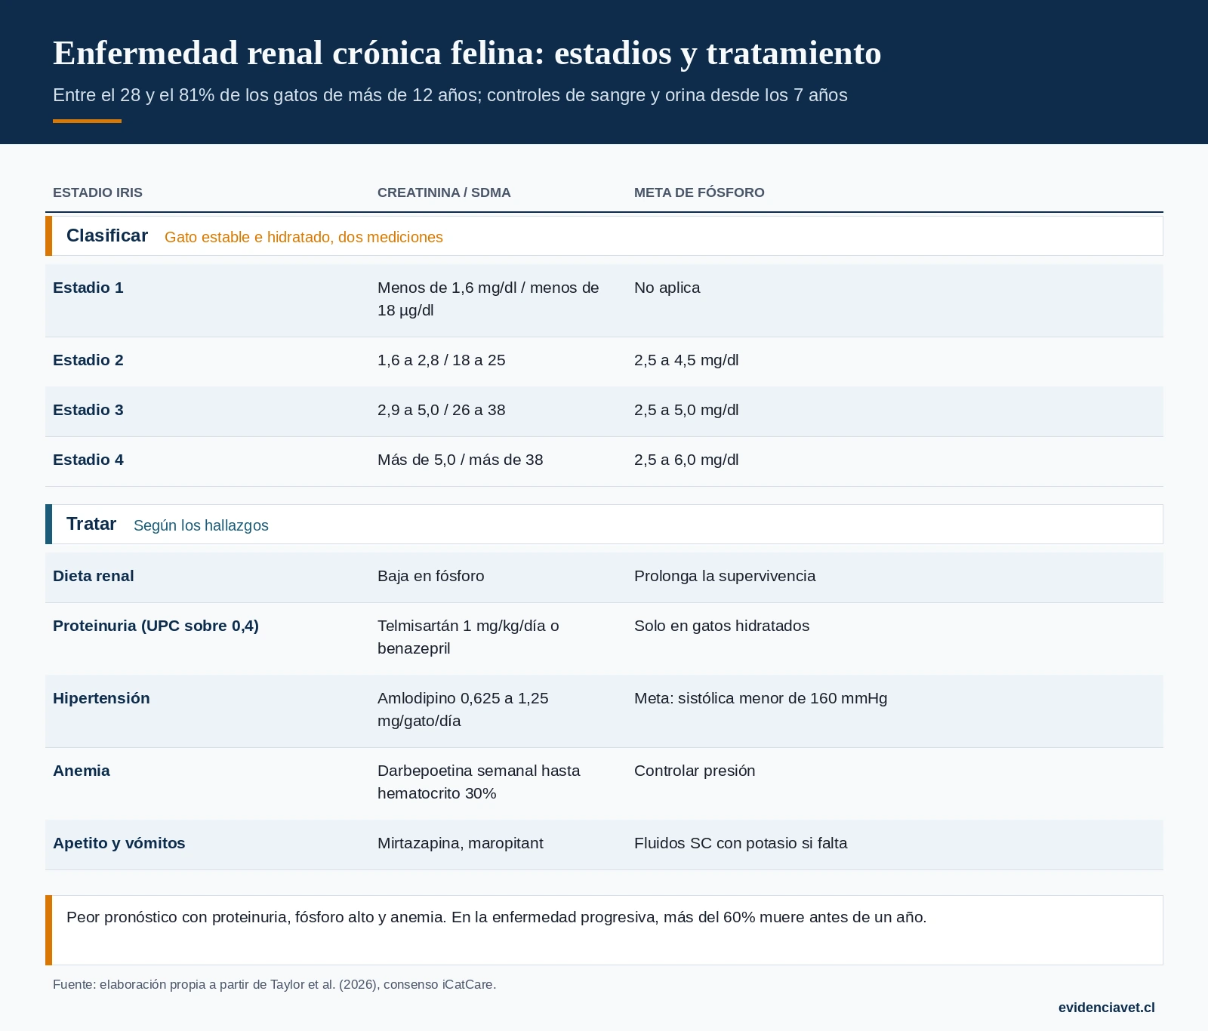Select the 'Tratar' section heading
This screenshot has height=1031, width=1208.
click(91, 524)
